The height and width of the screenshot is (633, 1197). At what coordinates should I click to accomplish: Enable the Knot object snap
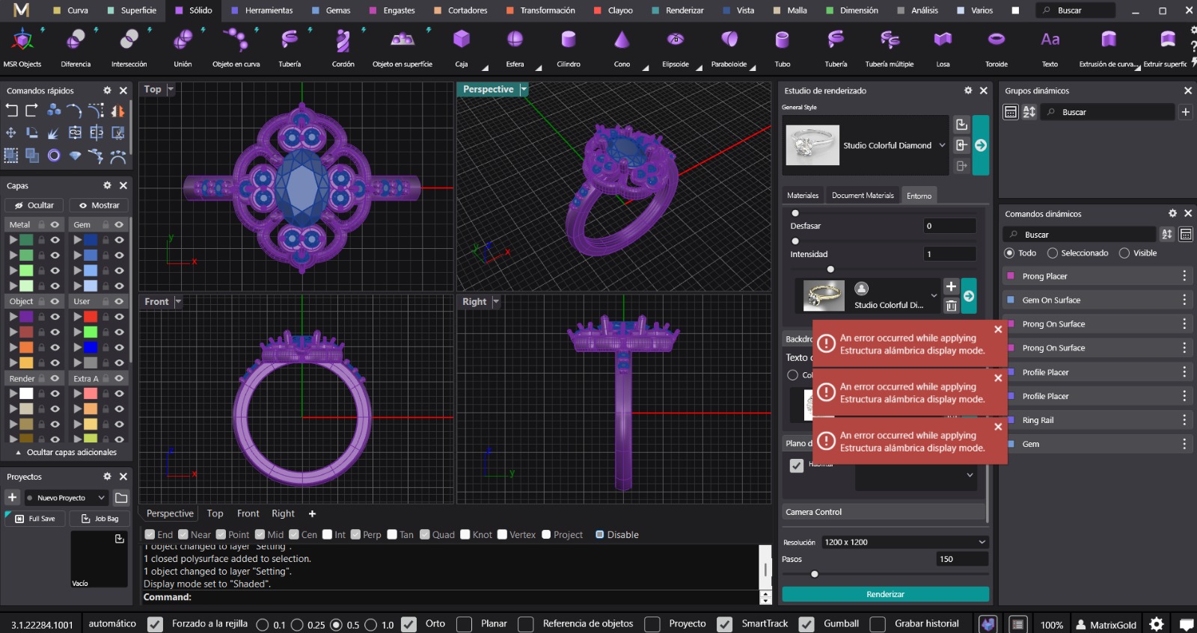tap(465, 534)
